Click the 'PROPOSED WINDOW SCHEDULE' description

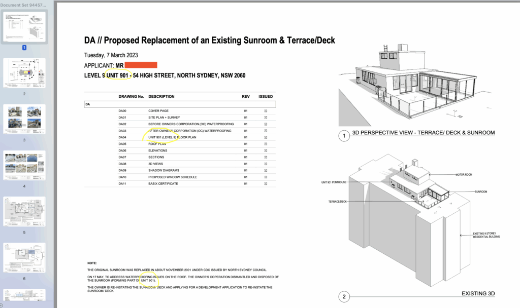[x=173, y=177]
